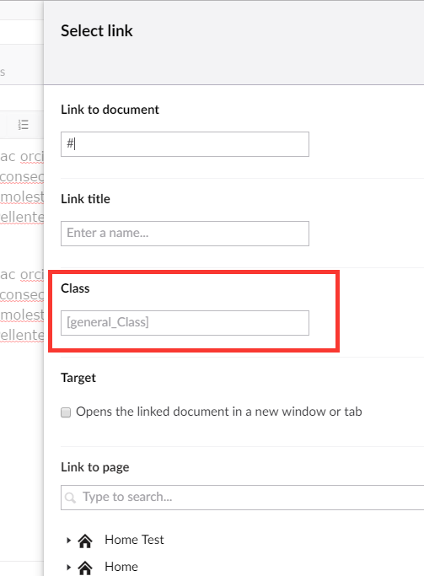The image size is (424, 576).
Task: Expand the Home Test tree node
Action: [68, 540]
